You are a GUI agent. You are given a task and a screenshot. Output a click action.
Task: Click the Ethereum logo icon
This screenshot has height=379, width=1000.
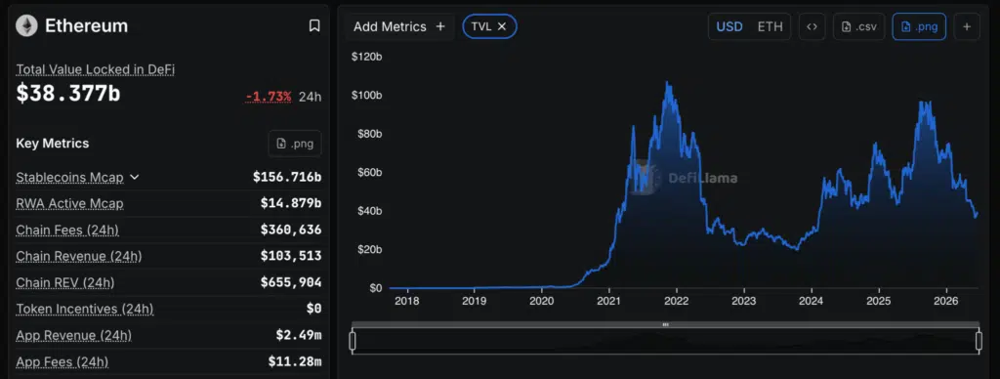[x=26, y=25]
